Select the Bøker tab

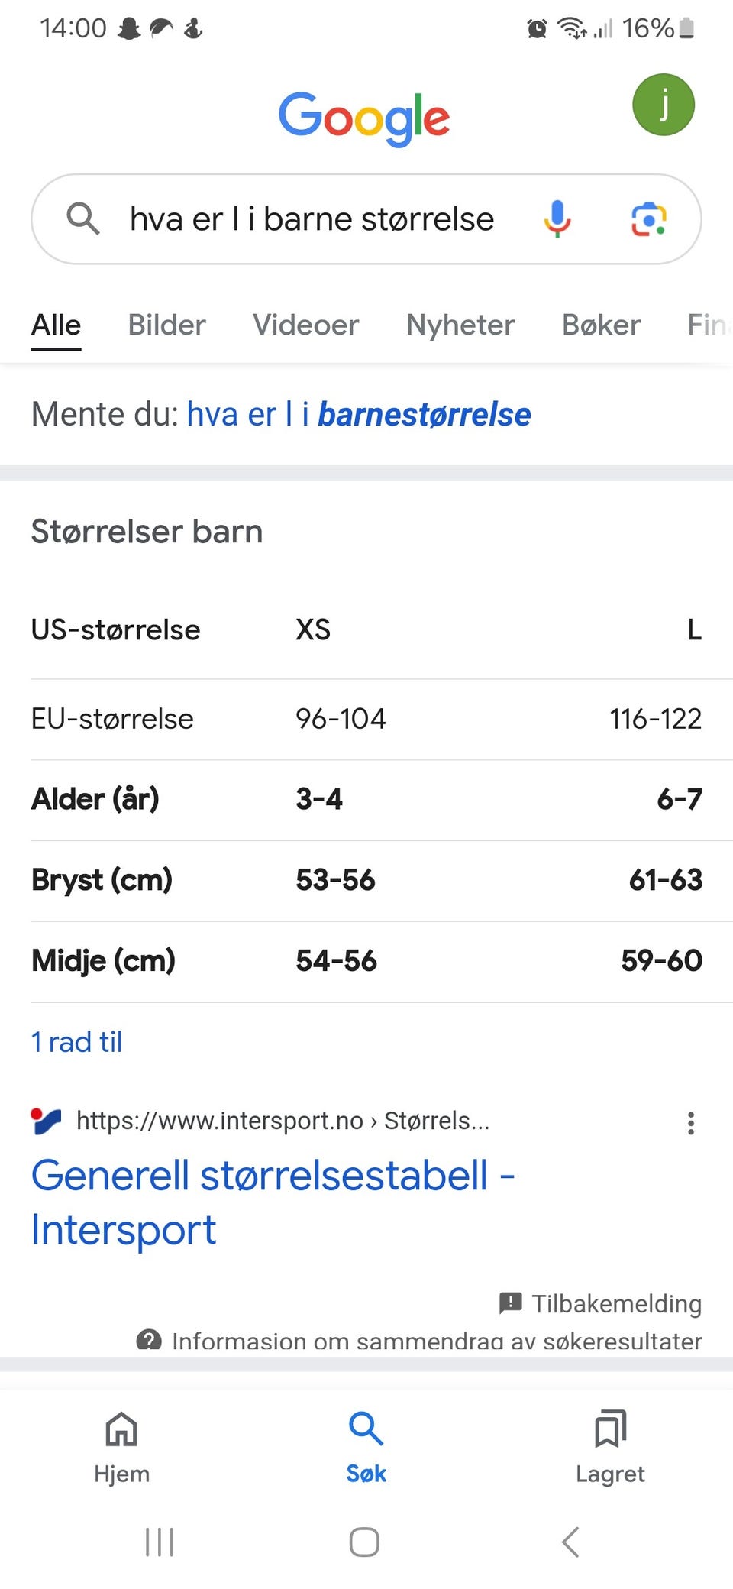[601, 325]
